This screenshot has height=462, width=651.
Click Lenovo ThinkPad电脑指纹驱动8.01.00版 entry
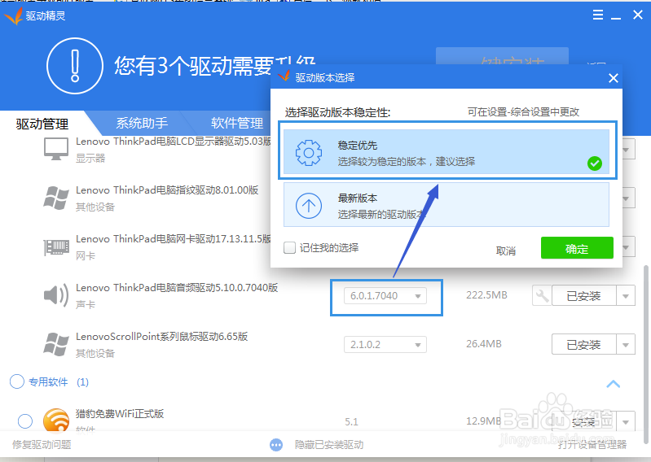[x=167, y=190]
